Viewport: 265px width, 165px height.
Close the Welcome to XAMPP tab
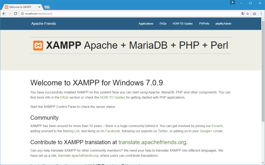click(x=39, y=7)
